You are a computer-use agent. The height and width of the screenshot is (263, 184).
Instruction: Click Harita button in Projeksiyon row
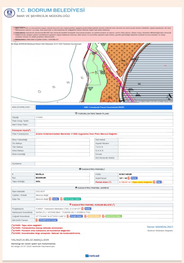pyautogui.click(x=86, y=209)
